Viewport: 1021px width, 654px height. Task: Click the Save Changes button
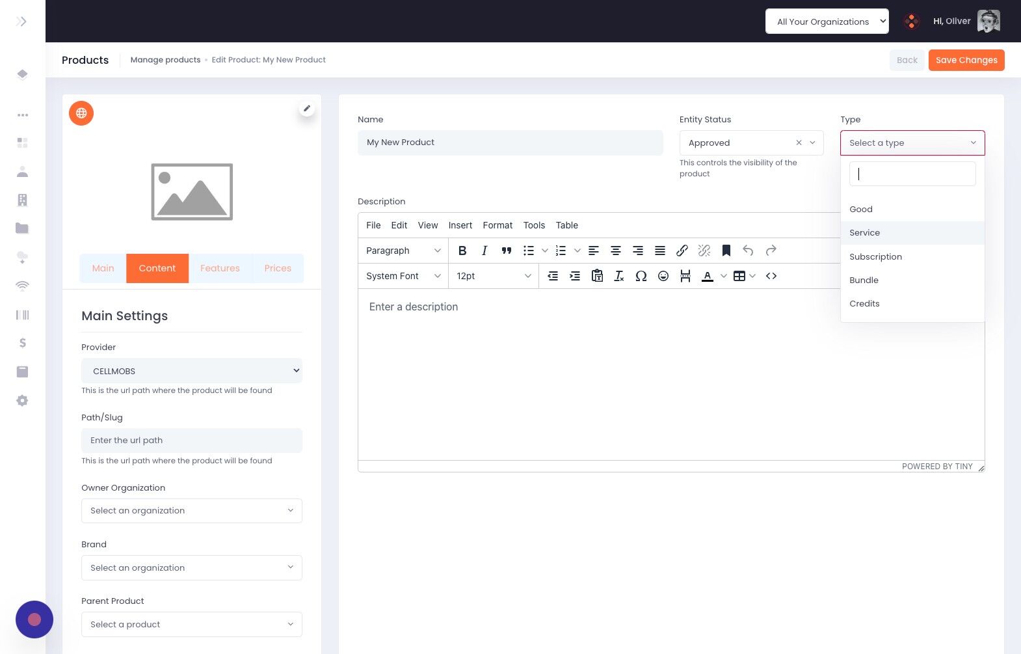click(966, 60)
